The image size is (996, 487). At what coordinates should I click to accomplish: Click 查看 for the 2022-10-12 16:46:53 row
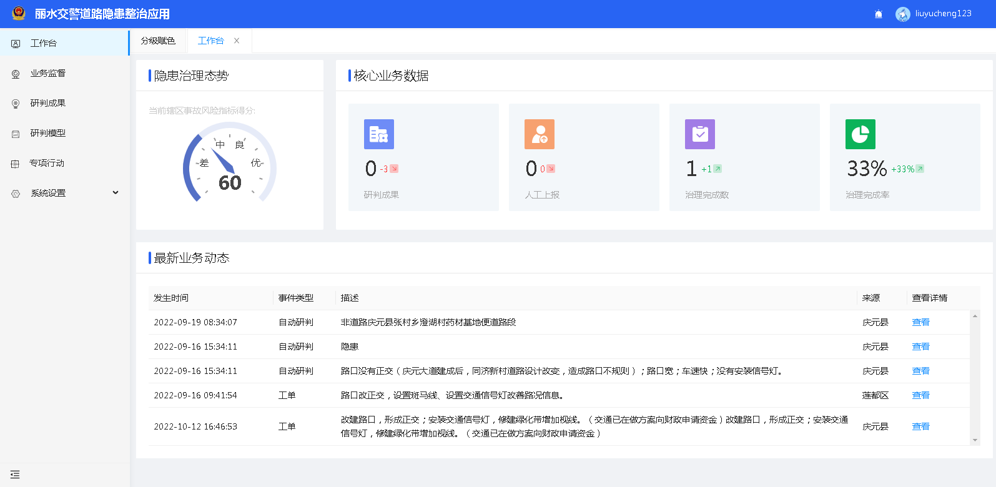click(920, 426)
